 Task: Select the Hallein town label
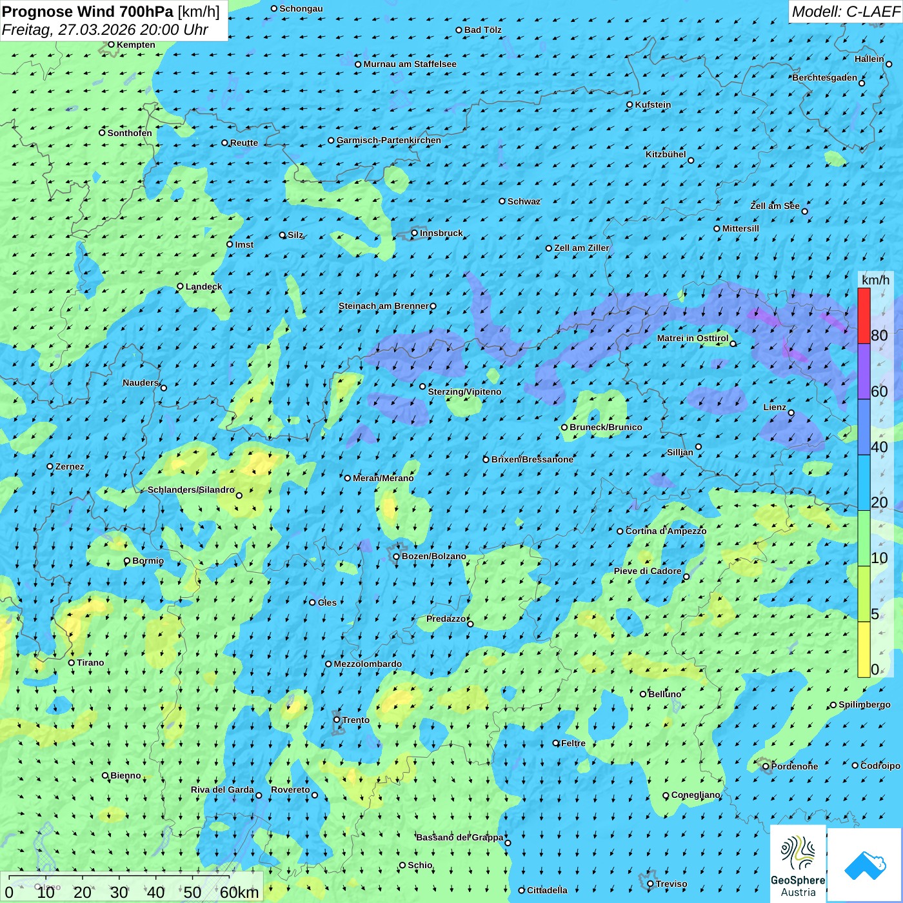tap(869, 59)
